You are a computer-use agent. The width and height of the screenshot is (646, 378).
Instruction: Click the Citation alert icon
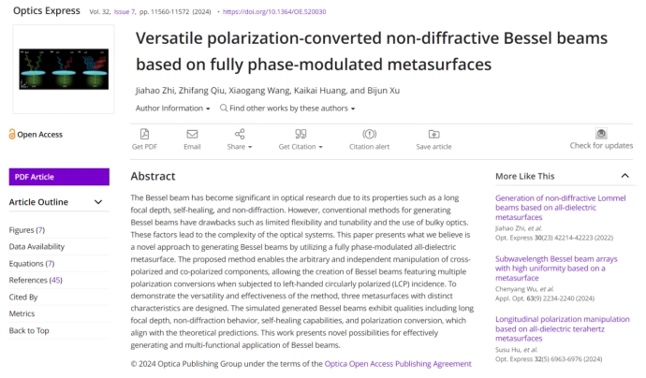369,135
